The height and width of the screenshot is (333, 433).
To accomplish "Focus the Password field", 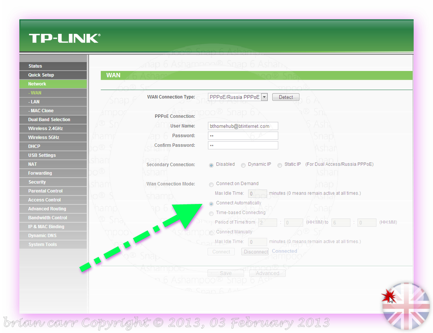I will pyautogui.click(x=243, y=136).
